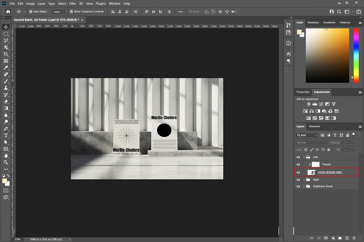Image resolution: width=364 pixels, height=242 pixels.
Task: Select the Eraser tool
Action: pyautogui.click(x=6, y=101)
